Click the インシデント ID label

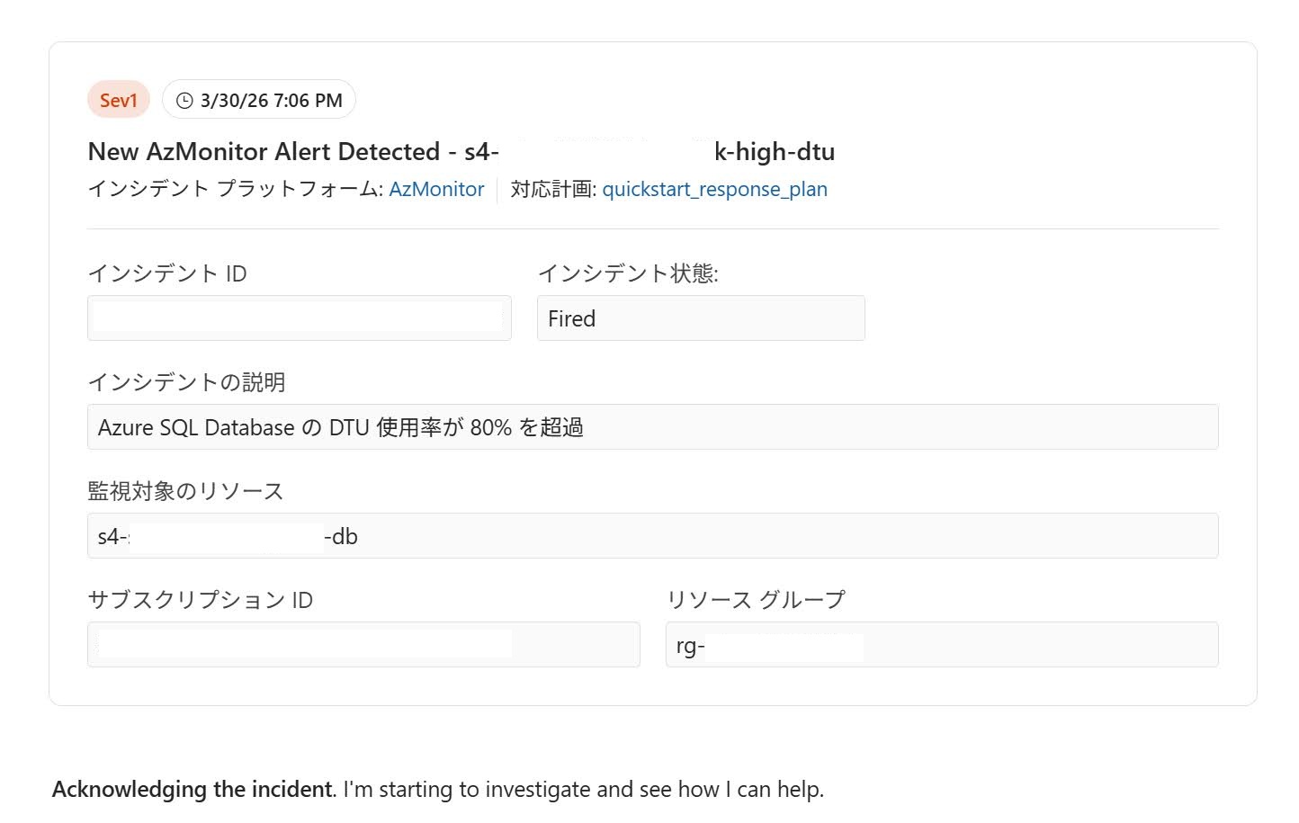click(x=167, y=273)
